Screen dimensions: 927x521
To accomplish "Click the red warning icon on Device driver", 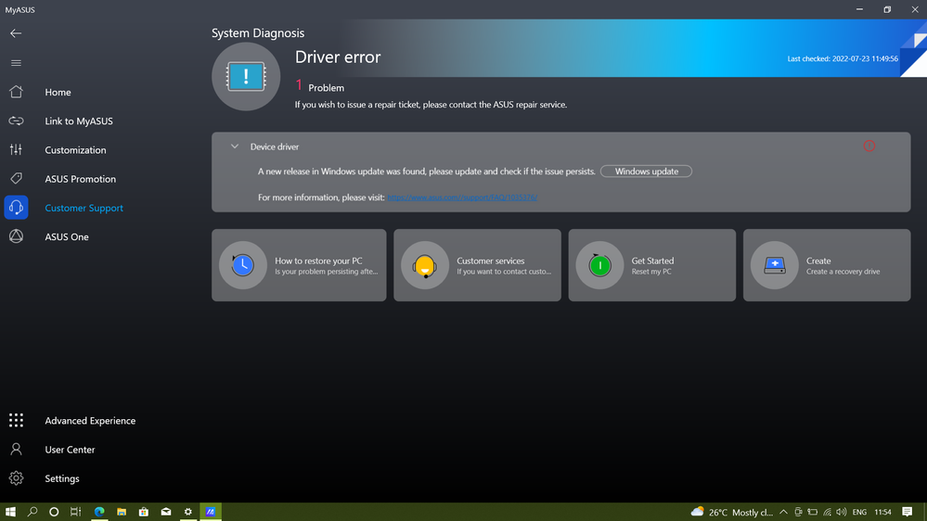I will pos(869,146).
